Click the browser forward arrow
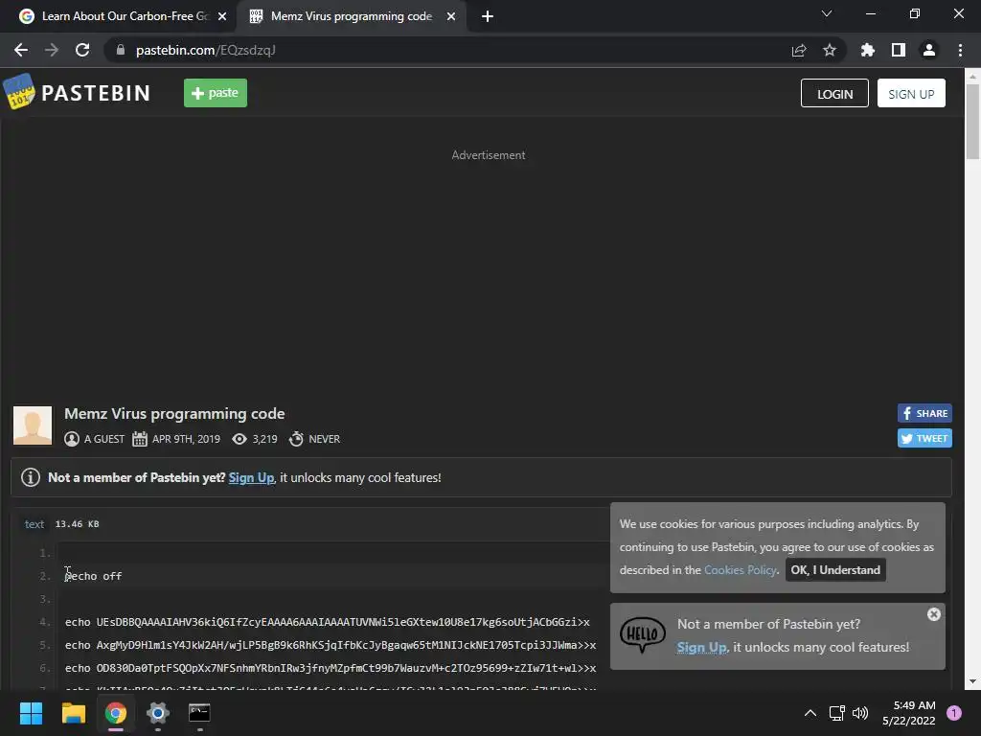 click(x=52, y=50)
